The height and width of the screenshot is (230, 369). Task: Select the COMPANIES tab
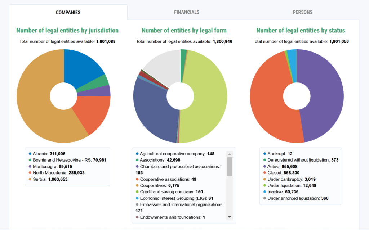(68, 13)
